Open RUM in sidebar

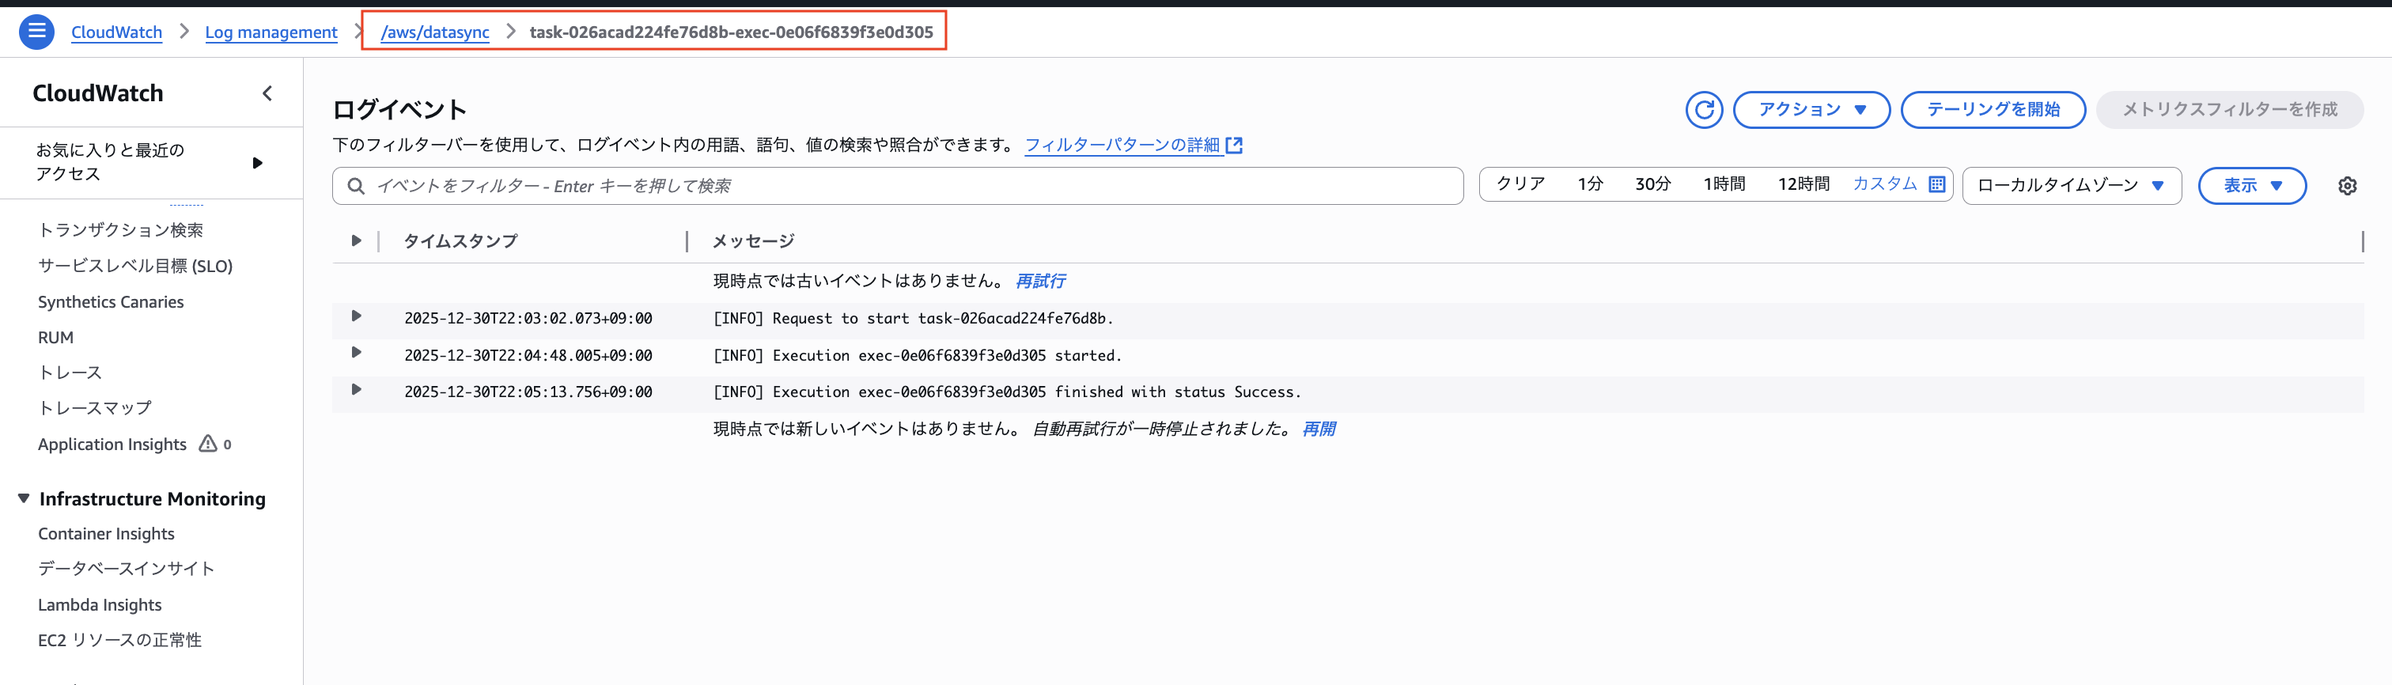click(55, 337)
